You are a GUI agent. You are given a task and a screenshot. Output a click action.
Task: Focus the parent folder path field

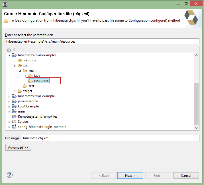click(x=102, y=41)
